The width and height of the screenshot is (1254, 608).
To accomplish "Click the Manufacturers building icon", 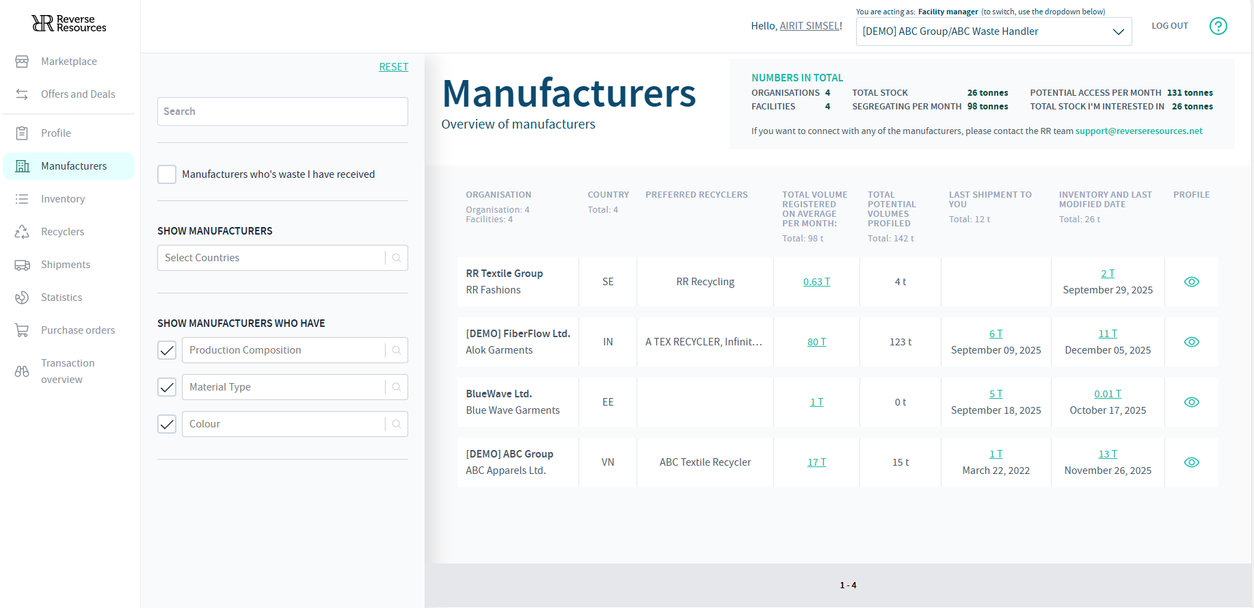I will pyautogui.click(x=22, y=166).
